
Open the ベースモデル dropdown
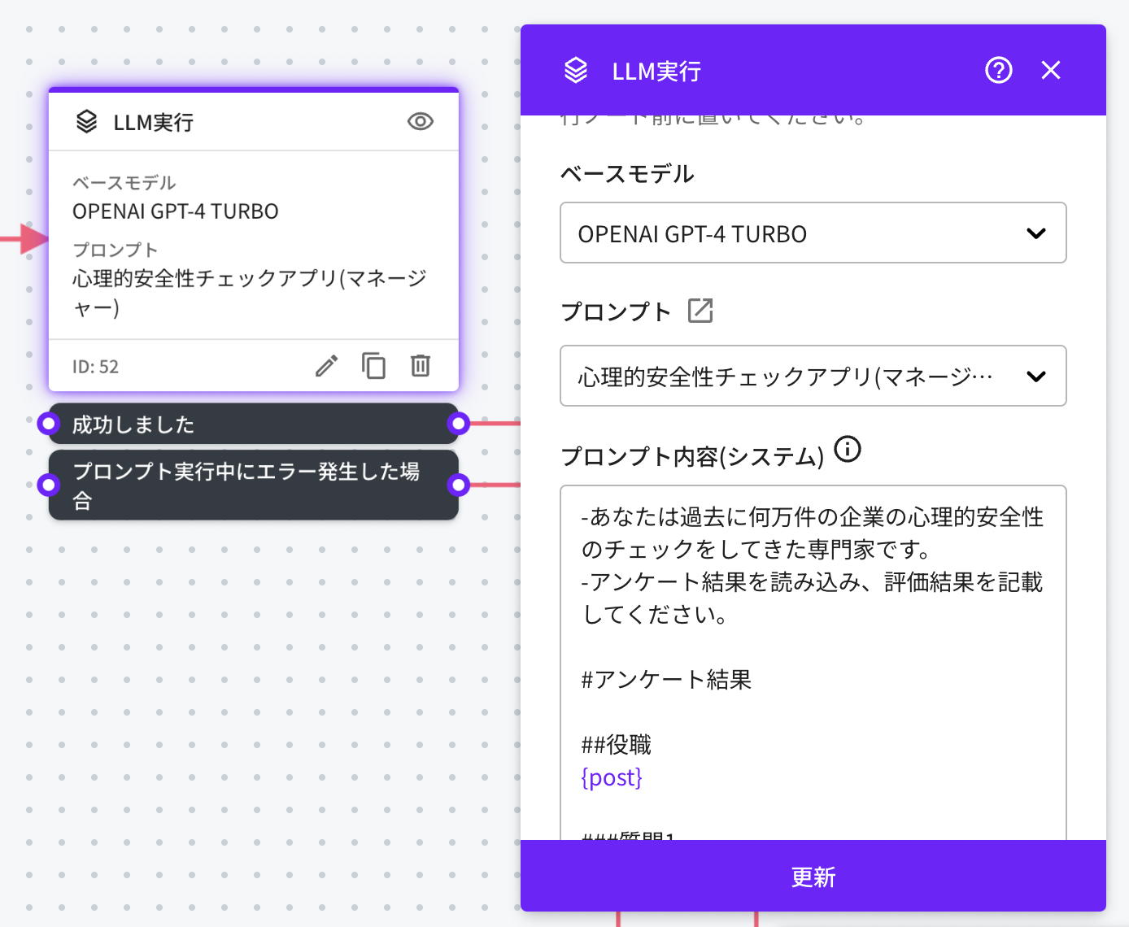813,233
